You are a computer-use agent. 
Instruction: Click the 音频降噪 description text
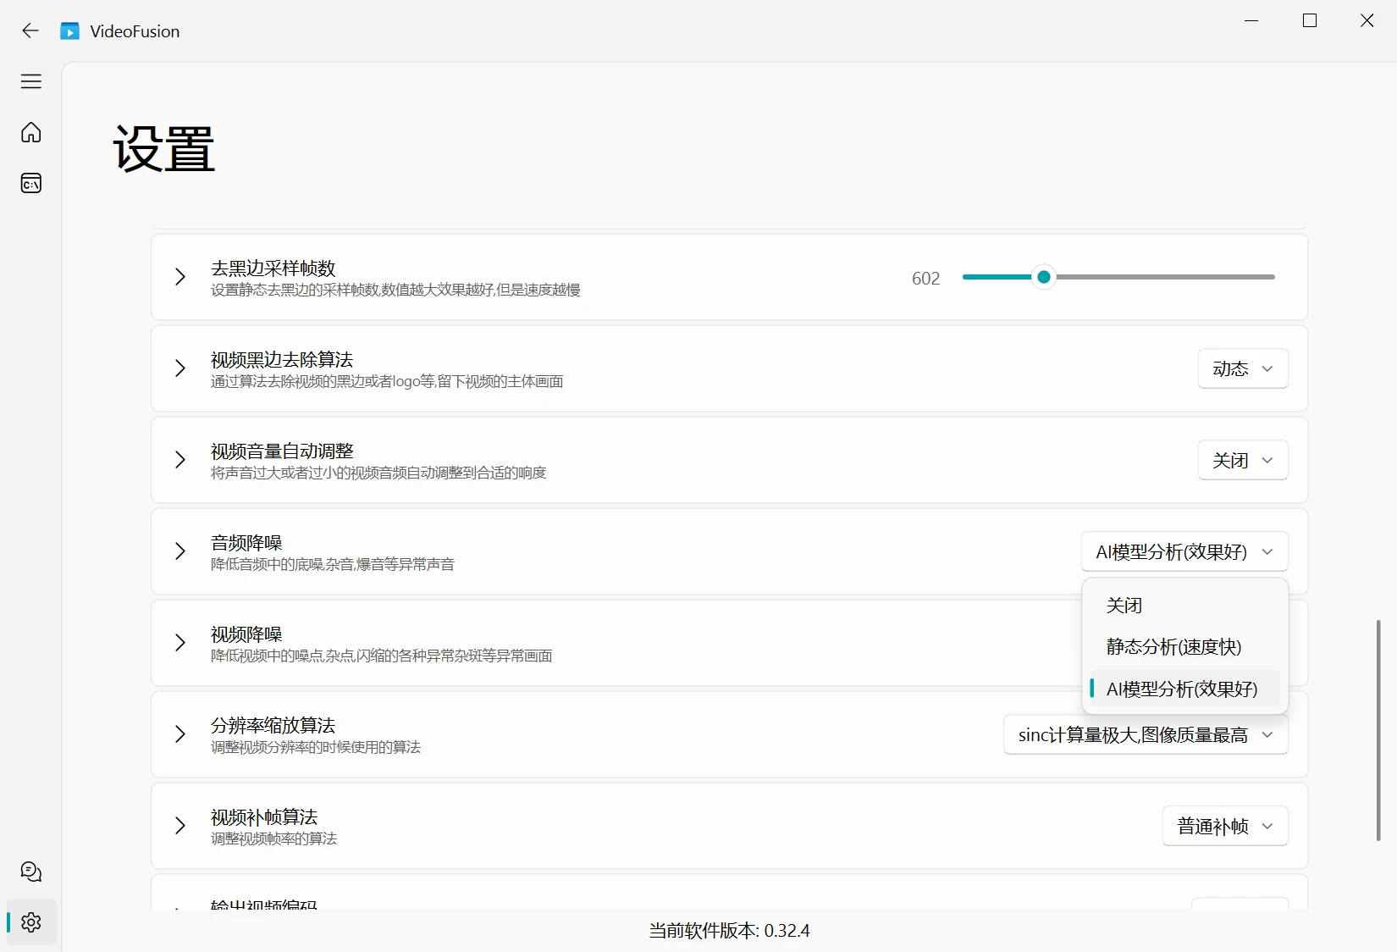tap(333, 564)
